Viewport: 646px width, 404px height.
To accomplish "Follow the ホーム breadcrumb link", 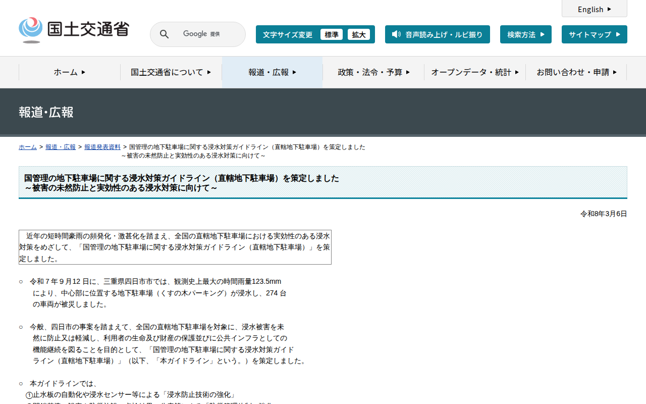I will [x=28, y=147].
